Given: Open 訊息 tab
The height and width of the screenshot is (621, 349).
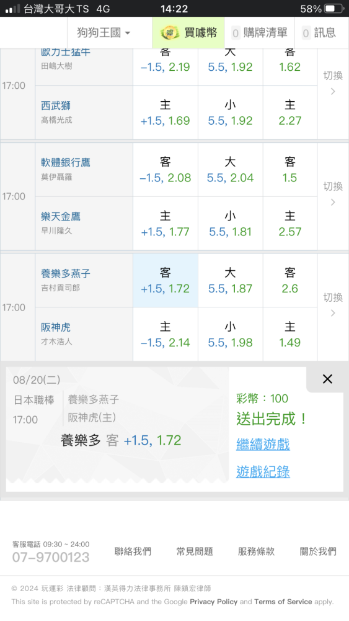Looking at the screenshot, I should point(319,32).
